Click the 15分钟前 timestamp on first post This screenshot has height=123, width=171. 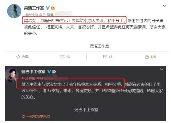click(x=31, y=15)
